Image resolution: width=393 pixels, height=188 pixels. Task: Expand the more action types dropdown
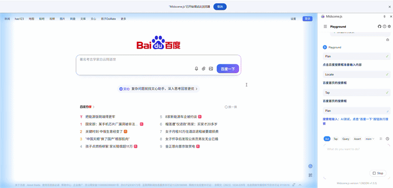coord(370,139)
